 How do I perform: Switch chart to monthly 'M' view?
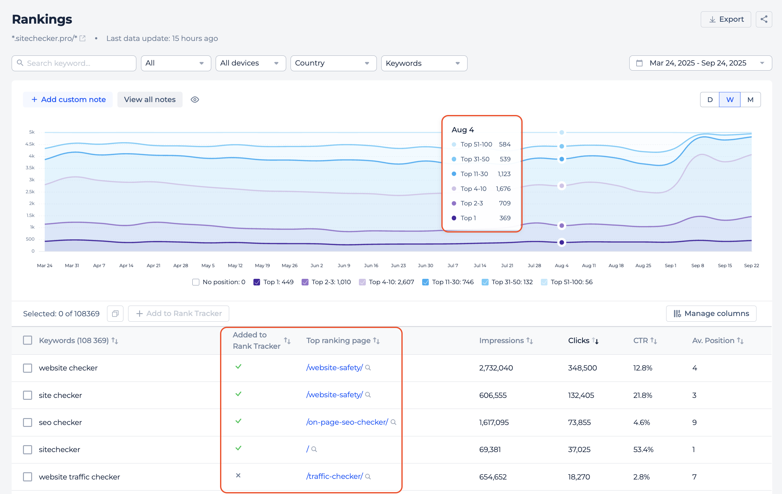tap(750, 100)
